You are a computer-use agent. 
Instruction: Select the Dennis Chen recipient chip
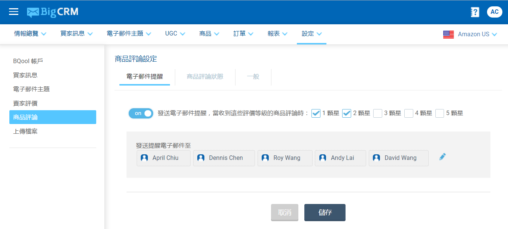[x=223, y=158]
